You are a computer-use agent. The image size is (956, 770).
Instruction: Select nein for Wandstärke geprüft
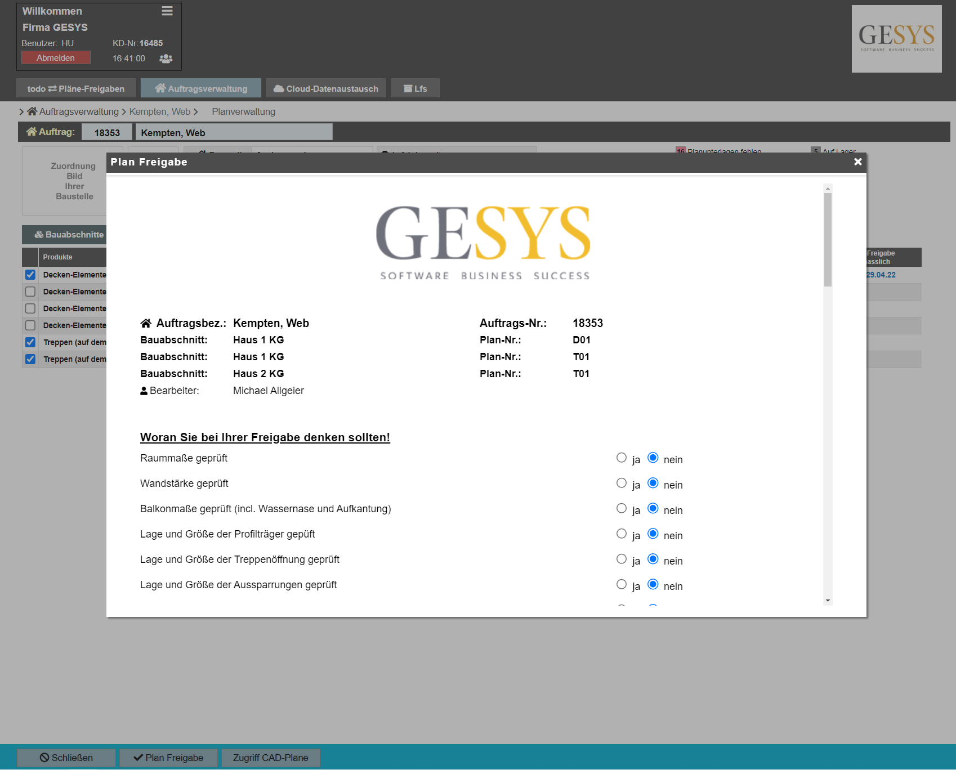(x=653, y=483)
